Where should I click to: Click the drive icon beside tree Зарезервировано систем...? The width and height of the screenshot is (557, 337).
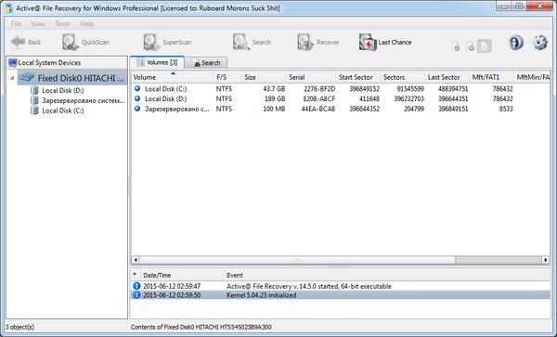point(34,100)
